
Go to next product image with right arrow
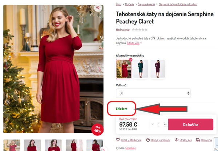tap(100, 69)
